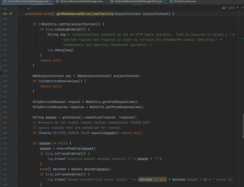Close the AbstractRememberMeManager.java tab
The width and height of the screenshot is (244, 187).
tap(106, 1)
